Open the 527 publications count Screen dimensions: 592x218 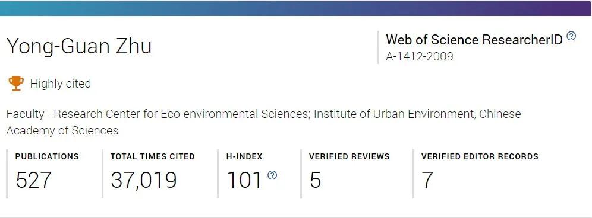(x=34, y=180)
